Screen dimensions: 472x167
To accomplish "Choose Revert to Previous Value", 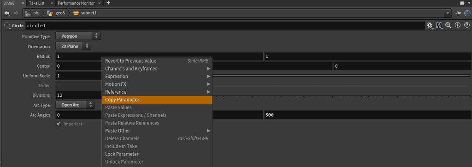I will tap(157, 61).
